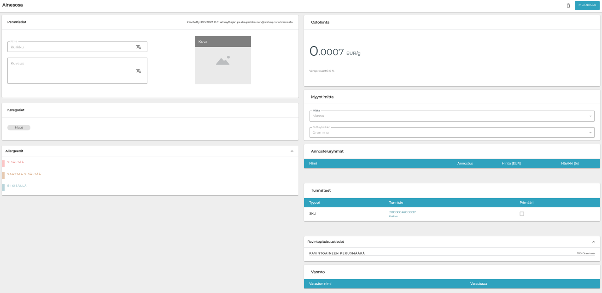Toggle the Primääri checkbox for SKU
Screen dimensions: 602x293
coord(522,214)
